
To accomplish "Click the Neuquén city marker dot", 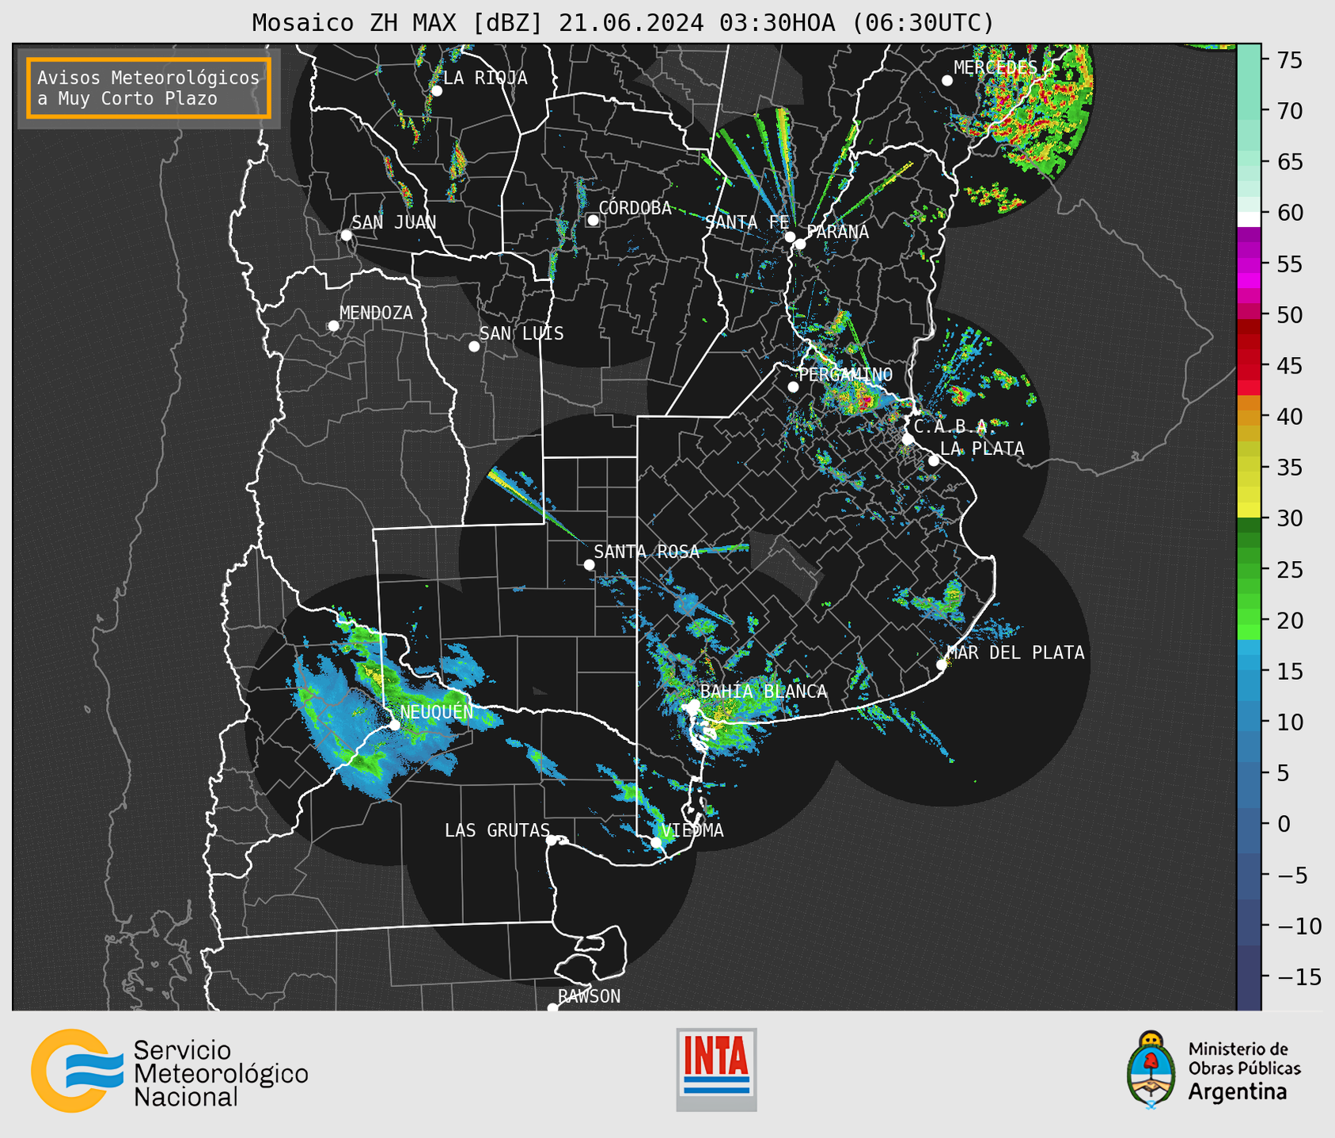I will [394, 725].
